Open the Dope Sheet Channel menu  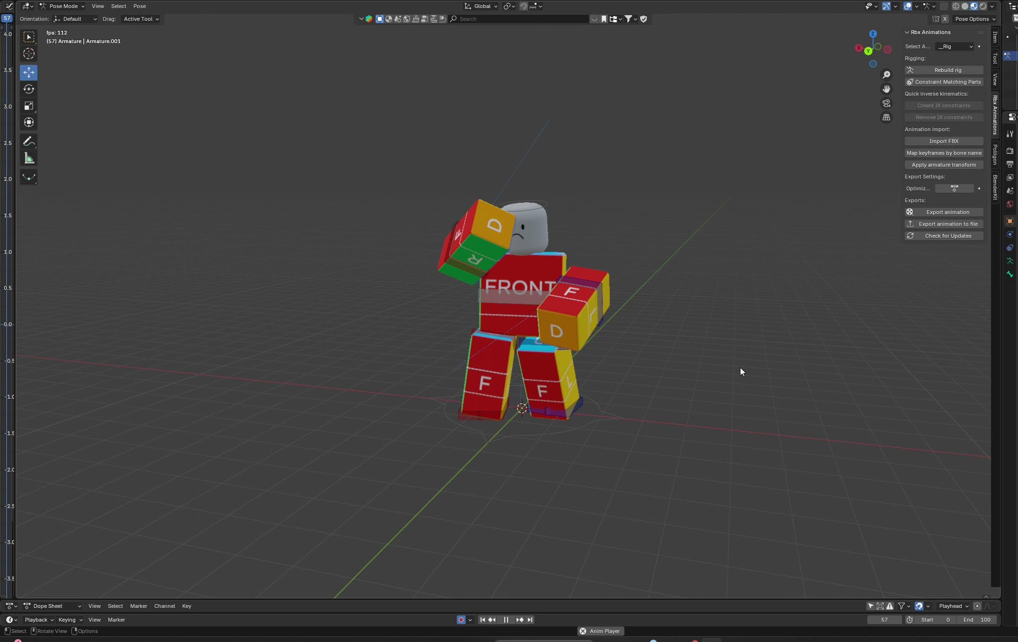[164, 606]
